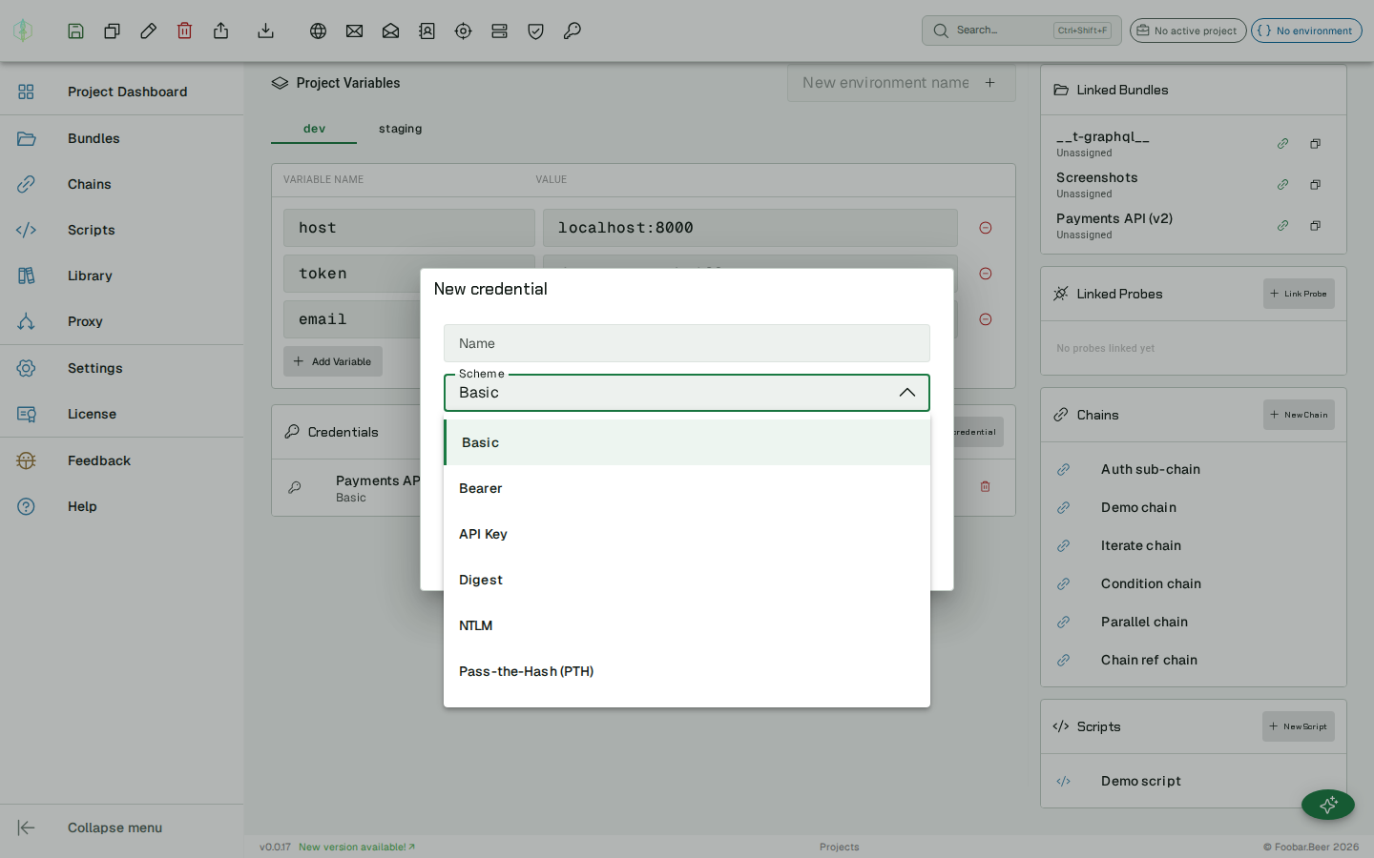
Task: Click the green sparkle assistant floating button
Action: [x=1328, y=805]
